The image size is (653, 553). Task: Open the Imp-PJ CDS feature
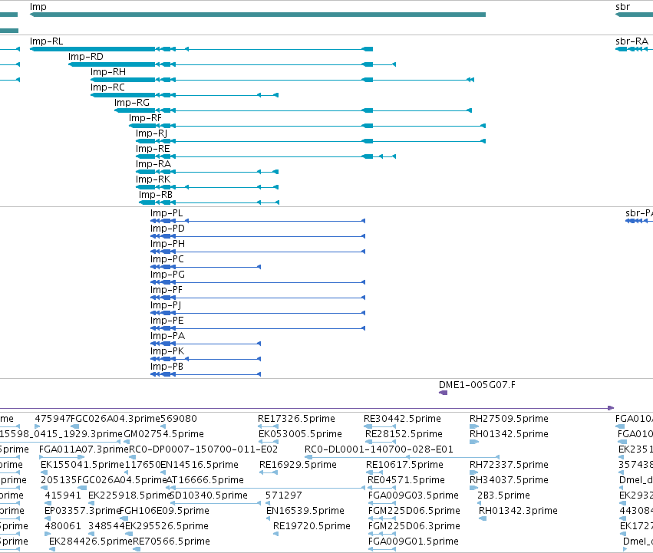165,306
